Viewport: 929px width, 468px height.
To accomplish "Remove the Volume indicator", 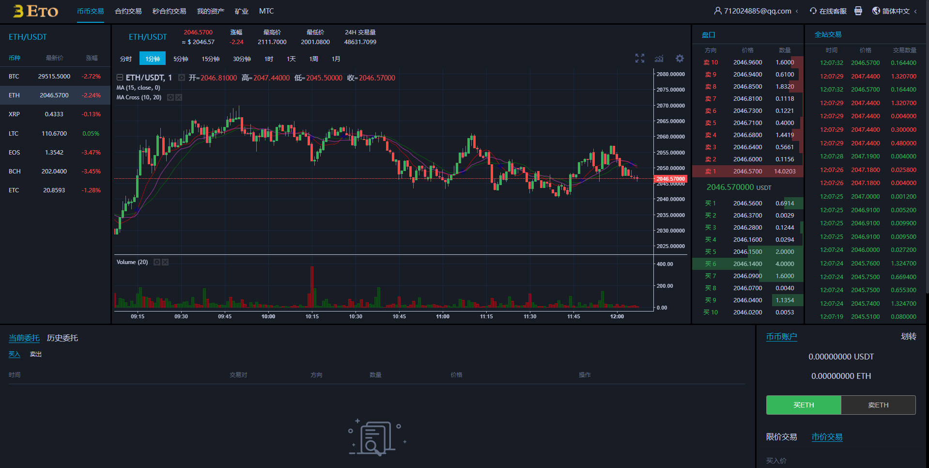I will coord(165,262).
